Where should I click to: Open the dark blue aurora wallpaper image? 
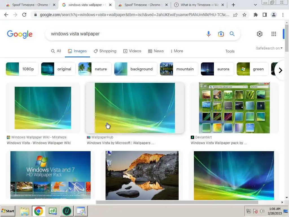point(234,175)
